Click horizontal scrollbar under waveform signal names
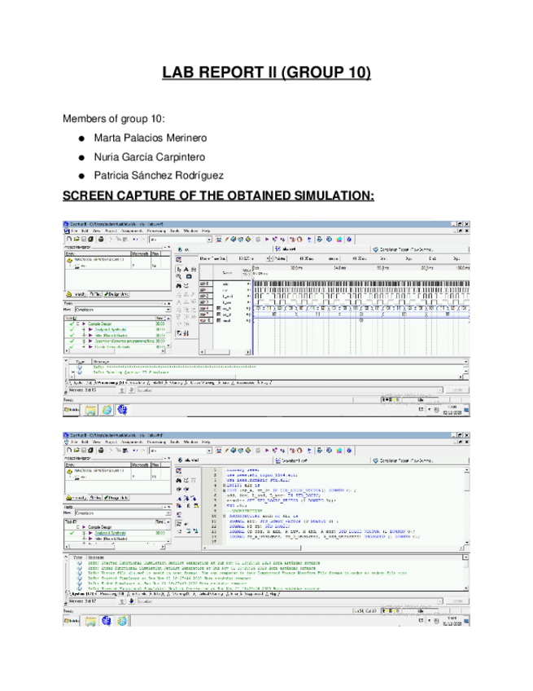This screenshot has width=533, height=691. tap(225, 352)
